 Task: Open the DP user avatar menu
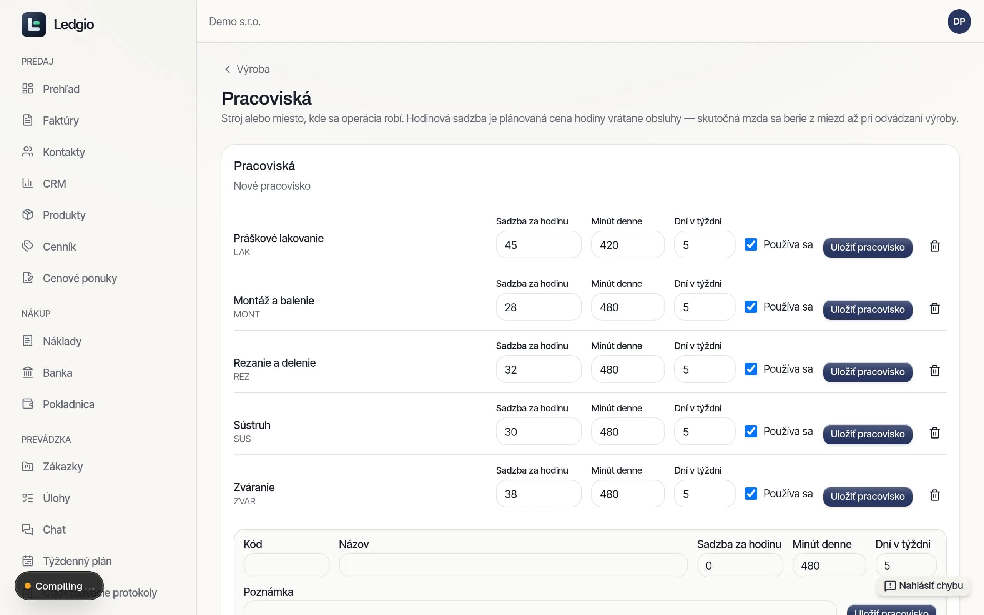click(x=959, y=22)
